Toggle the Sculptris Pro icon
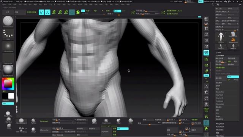243x137 pixels. [78, 12]
